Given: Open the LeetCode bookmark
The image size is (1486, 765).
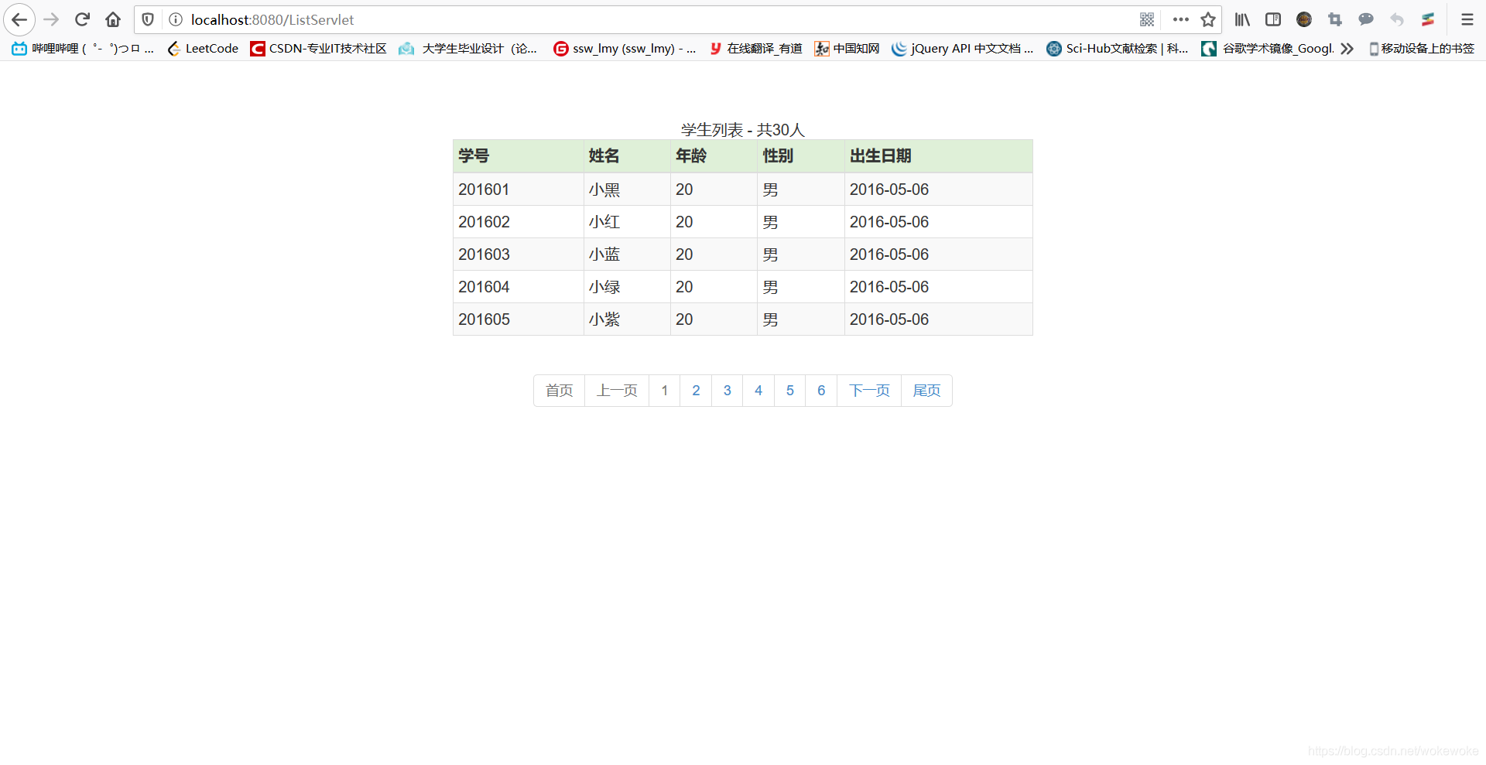Looking at the screenshot, I should click(203, 49).
